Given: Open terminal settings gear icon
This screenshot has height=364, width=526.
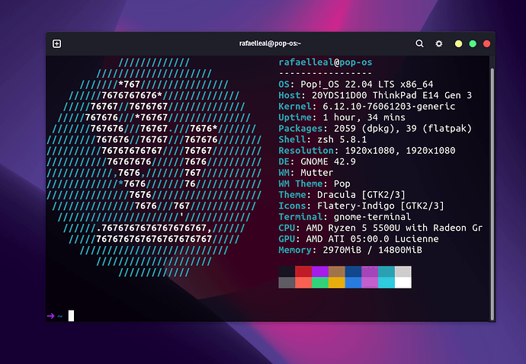Looking at the screenshot, I should point(439,43).
